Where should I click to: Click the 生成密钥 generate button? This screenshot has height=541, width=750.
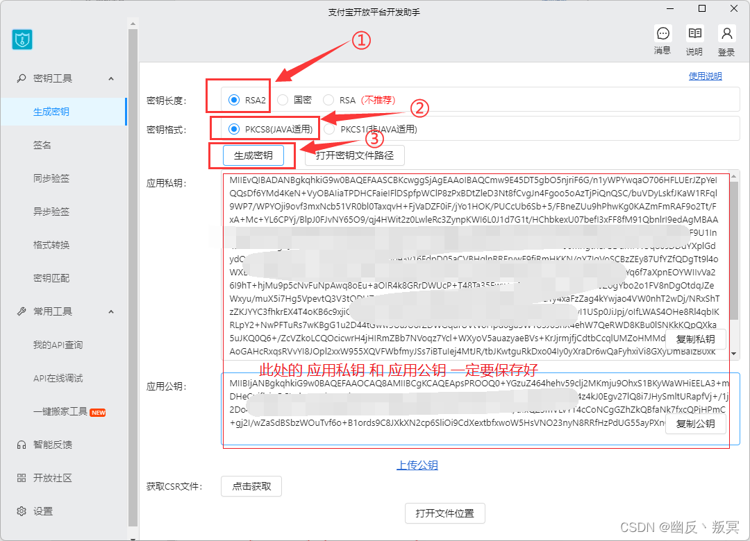tap(253, 155)
